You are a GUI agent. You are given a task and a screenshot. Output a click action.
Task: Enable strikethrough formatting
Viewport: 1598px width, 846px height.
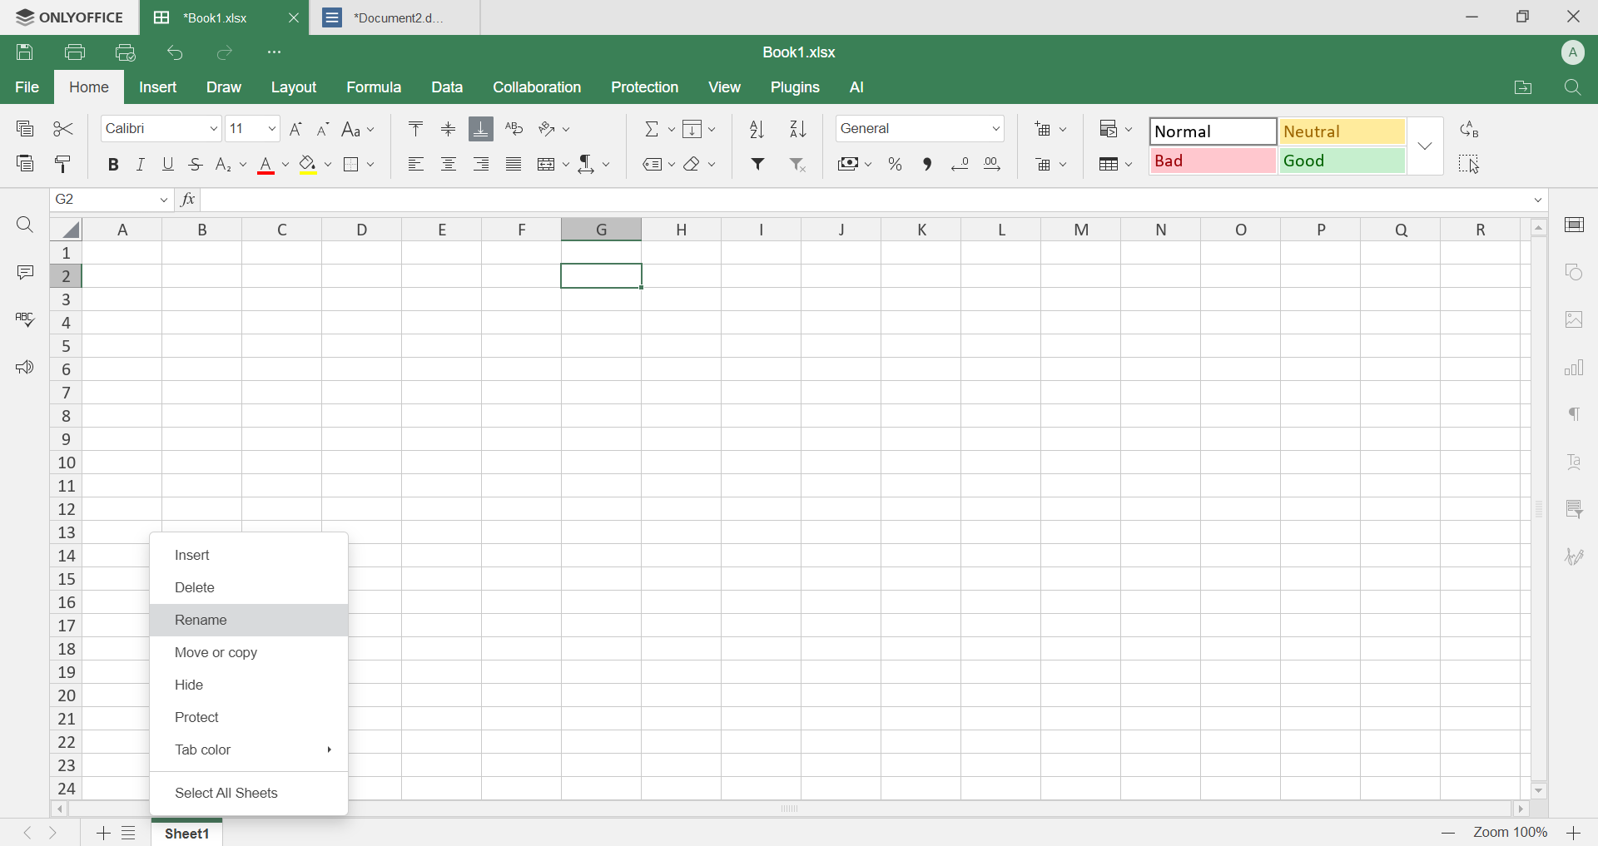(195, 164)
